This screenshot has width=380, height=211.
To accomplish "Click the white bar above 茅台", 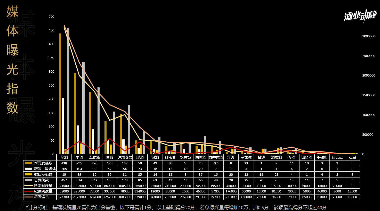I will click(78, 140).
